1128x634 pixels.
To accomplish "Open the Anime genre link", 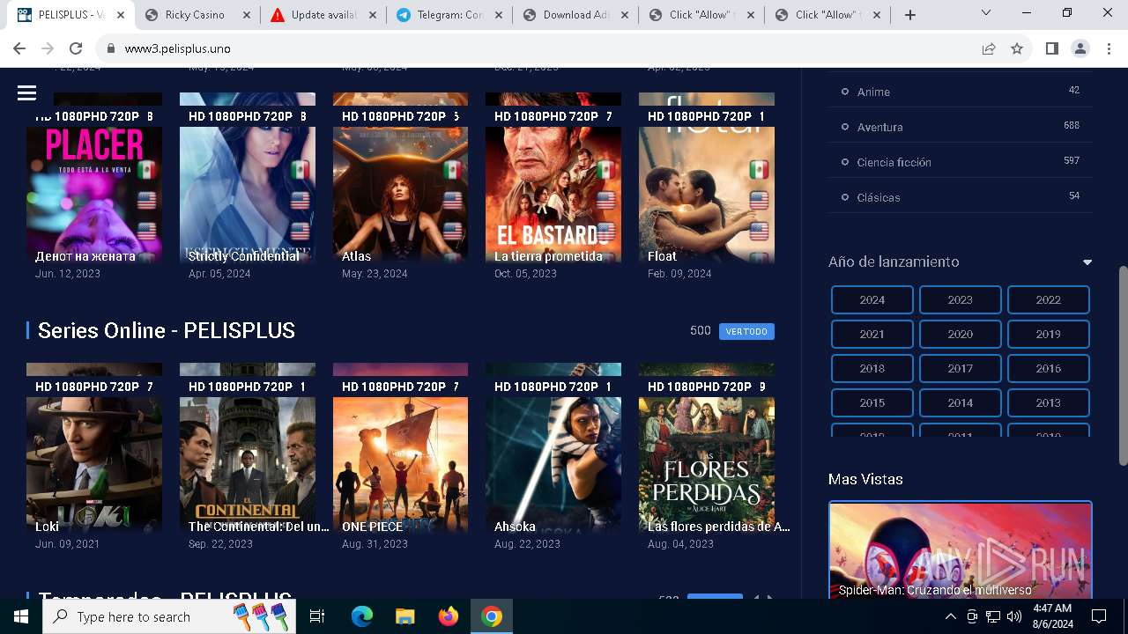I will click(x=873, y=92).
